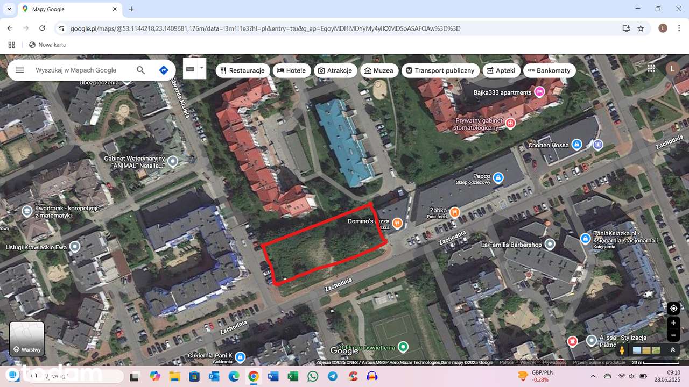Screen dimensions: 689x387
Task: Click the Chrome address bar URL
Action: pyautogui.click(x=265, y=28)
